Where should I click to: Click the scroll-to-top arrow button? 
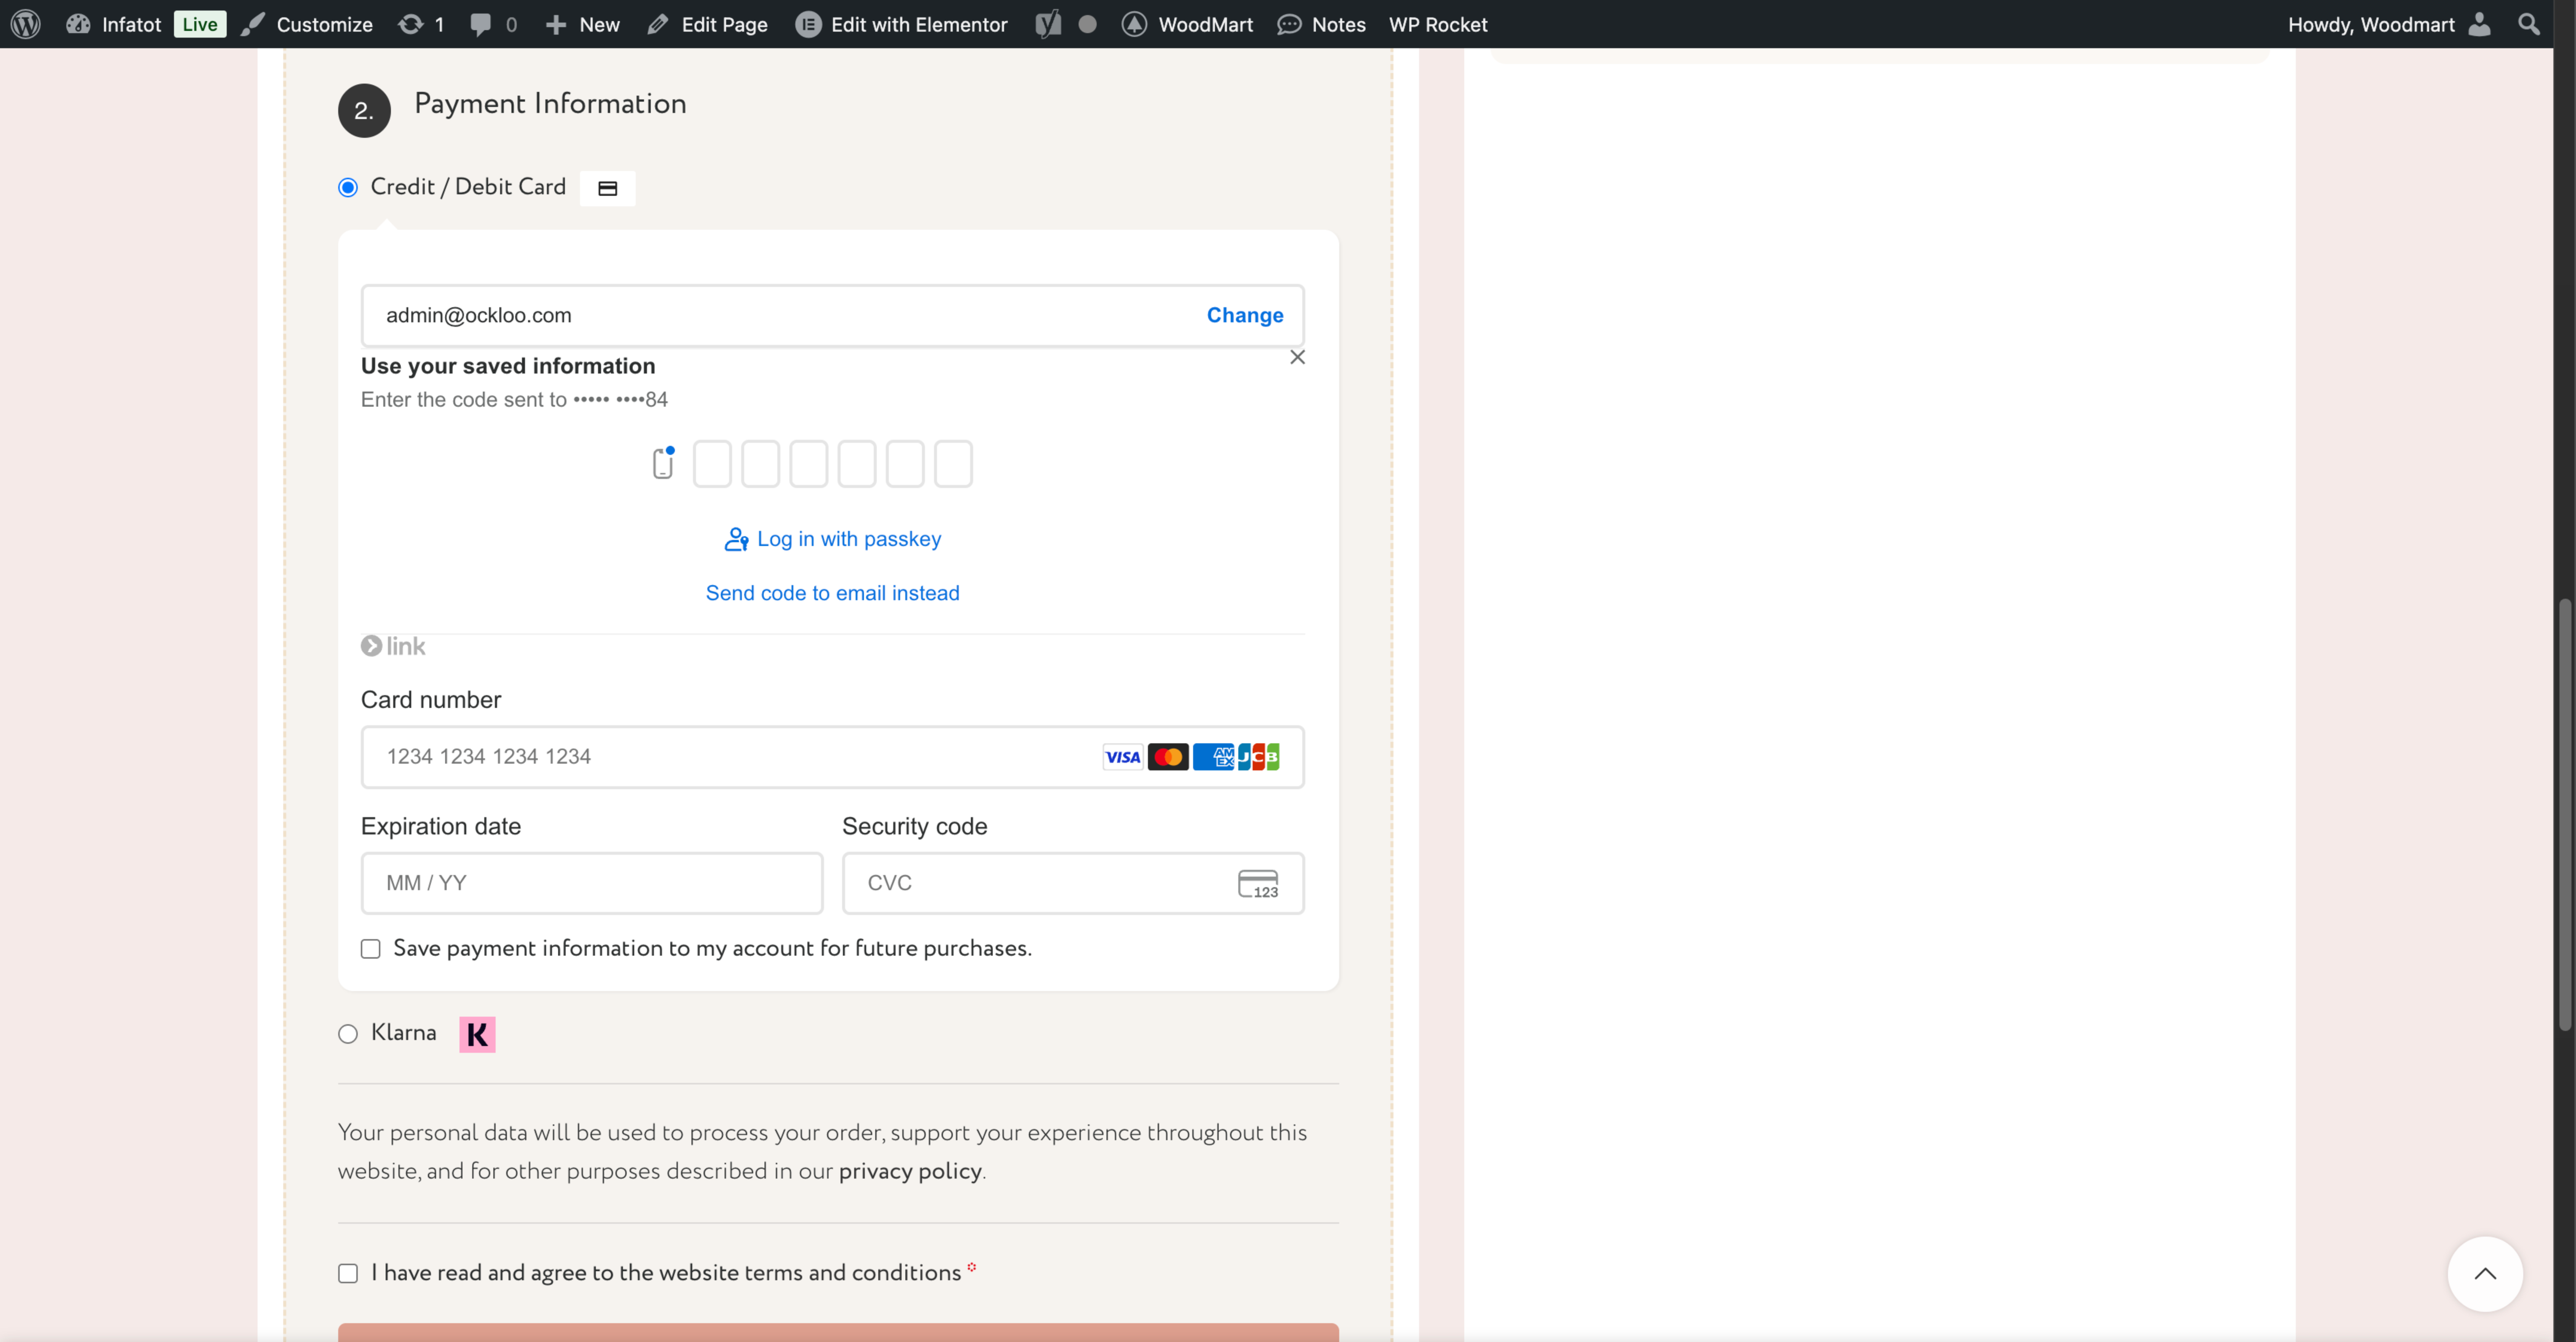tap(2485, 1274)
